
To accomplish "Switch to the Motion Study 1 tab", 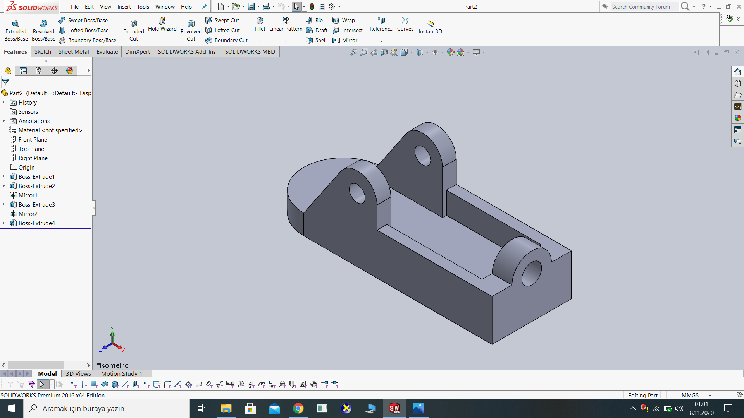I will pos(122,373).
